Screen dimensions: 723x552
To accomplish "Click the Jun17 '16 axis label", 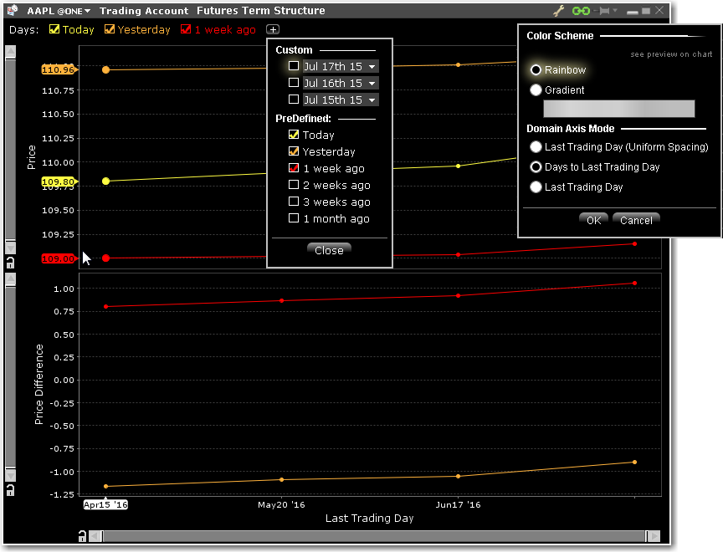I will [458, 504].
